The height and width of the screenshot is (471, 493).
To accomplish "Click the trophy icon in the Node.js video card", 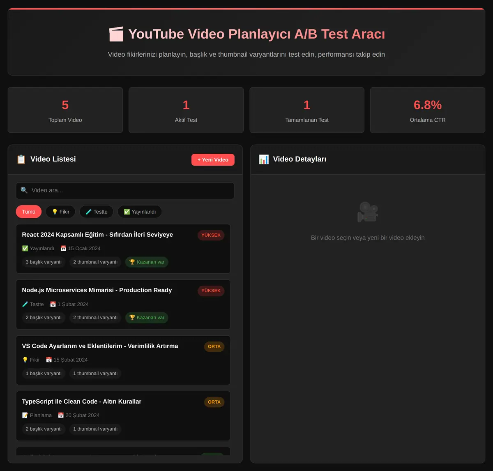I will 132,317.
